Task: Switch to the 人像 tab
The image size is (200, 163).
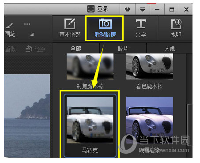Action: click(x=170, y=49)
